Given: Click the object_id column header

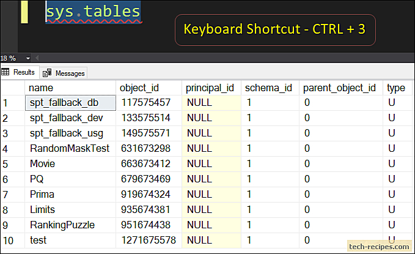Looking at the screenshot, I should pos(149,88).
